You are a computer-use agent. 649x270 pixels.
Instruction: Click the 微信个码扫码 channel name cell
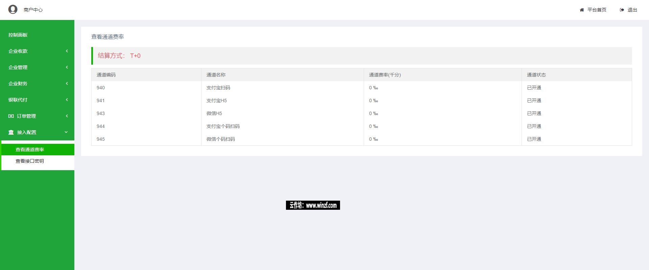(x=221, y=139)
